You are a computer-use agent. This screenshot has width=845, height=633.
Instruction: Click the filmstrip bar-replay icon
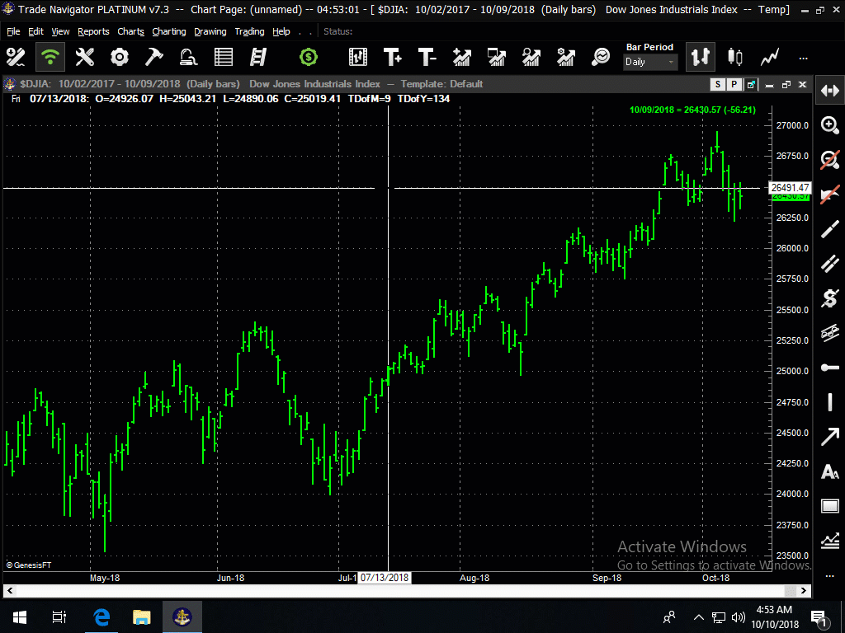tap(358, 57)
